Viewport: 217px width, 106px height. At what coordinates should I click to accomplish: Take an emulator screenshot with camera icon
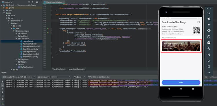coord(209,43)
